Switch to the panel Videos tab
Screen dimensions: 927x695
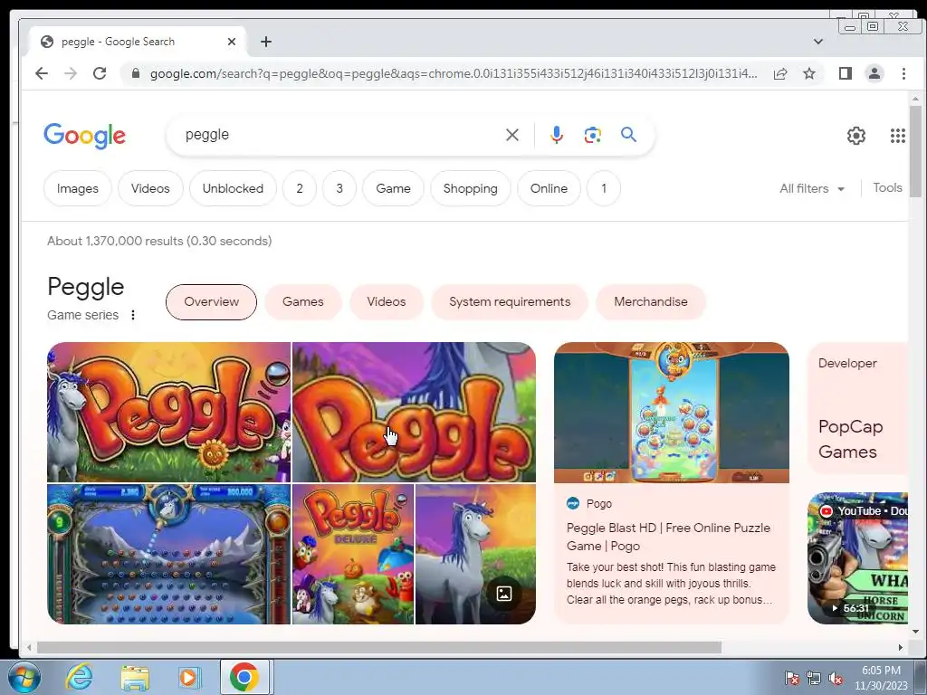click(x=386, y=302)
